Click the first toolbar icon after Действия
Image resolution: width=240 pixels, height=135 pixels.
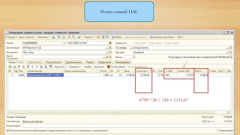(x=53, y=37)
